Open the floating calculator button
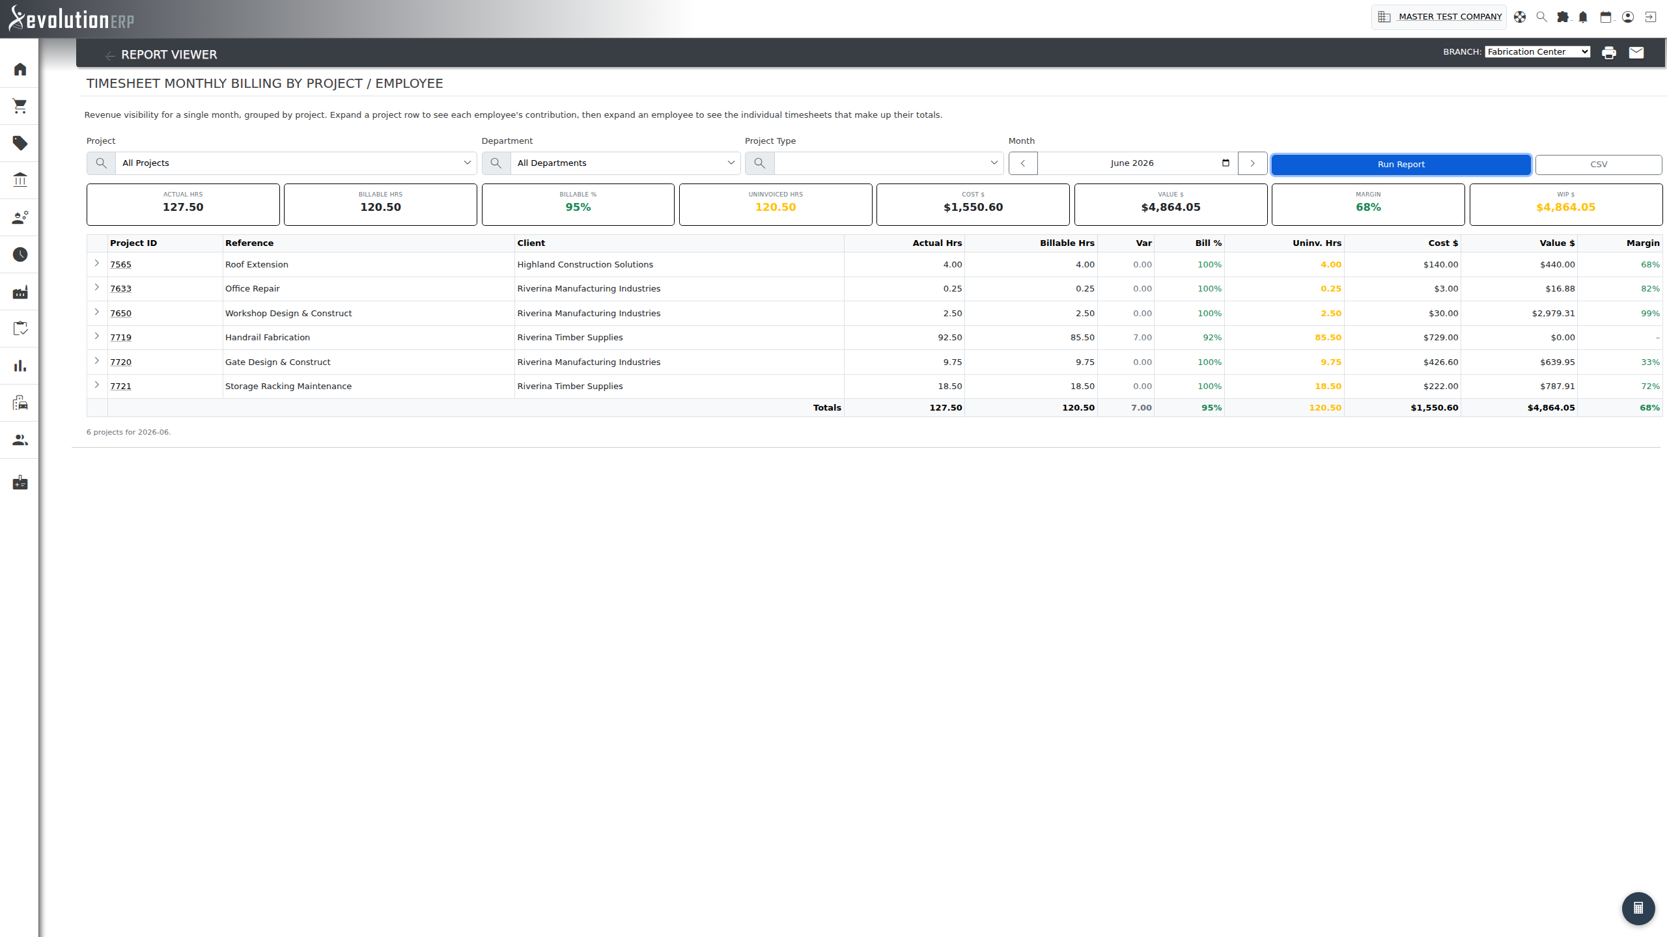1667x937 pixels. [1638, 908]
